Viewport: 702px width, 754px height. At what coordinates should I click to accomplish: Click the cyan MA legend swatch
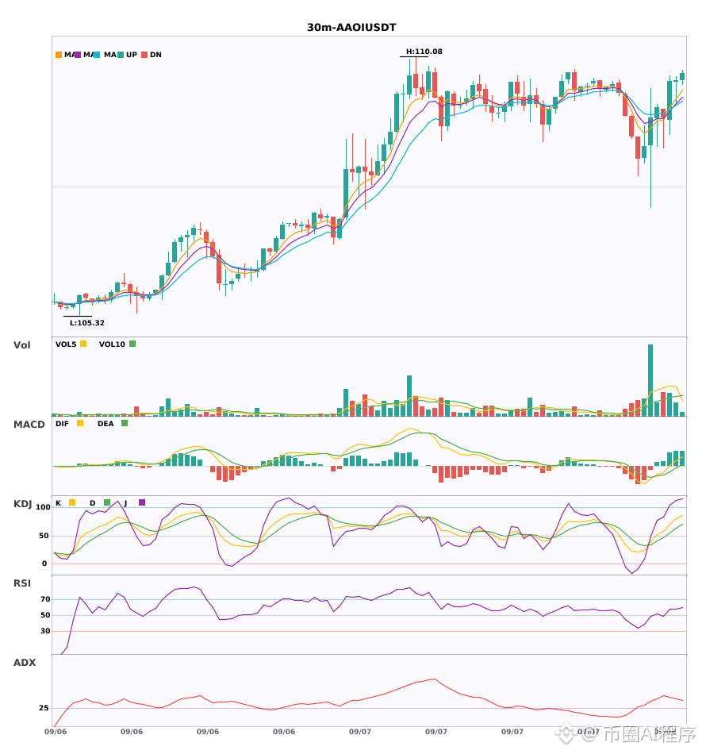tap(97, 55)
